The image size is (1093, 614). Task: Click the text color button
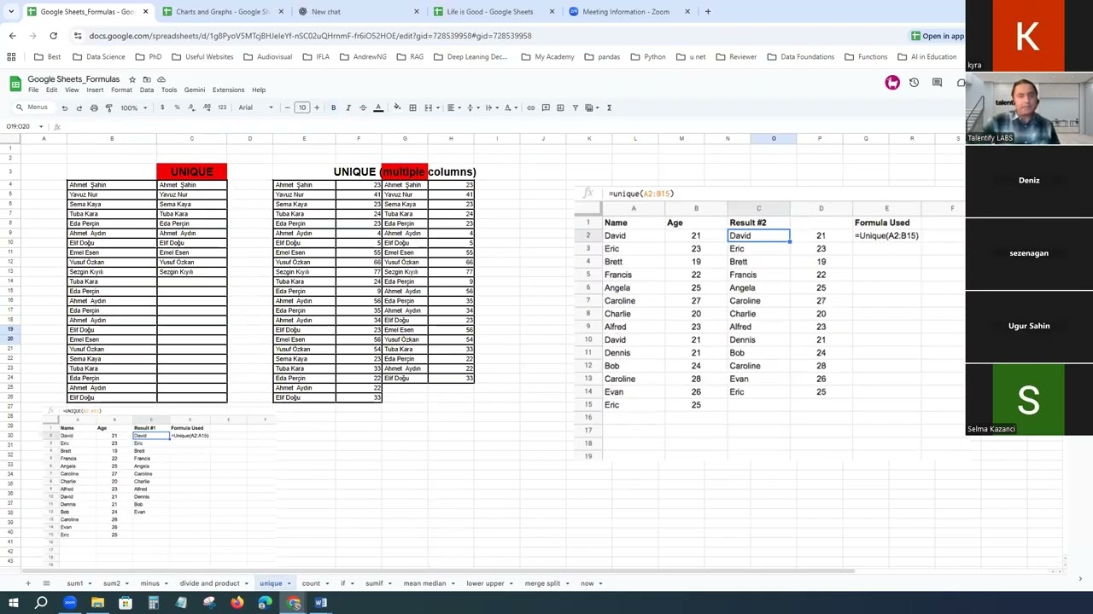click(378, 107)
